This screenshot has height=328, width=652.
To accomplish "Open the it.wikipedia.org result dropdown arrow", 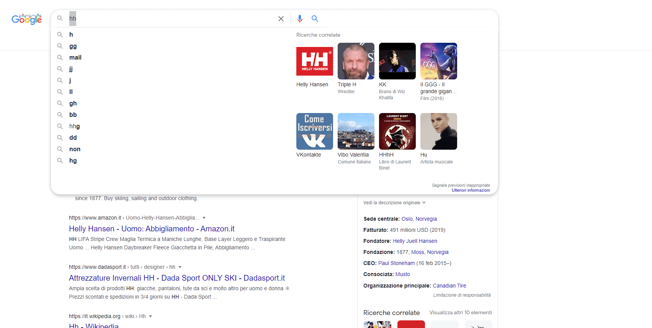I will 150,316.
